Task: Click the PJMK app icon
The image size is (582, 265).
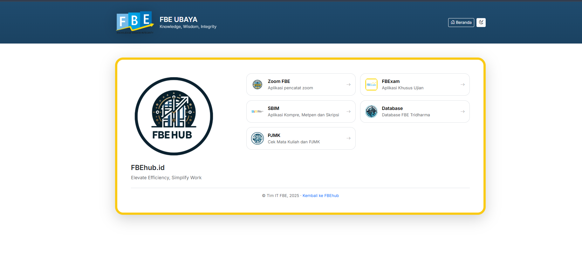Action: pyautogui.click(x=257, y=139)
